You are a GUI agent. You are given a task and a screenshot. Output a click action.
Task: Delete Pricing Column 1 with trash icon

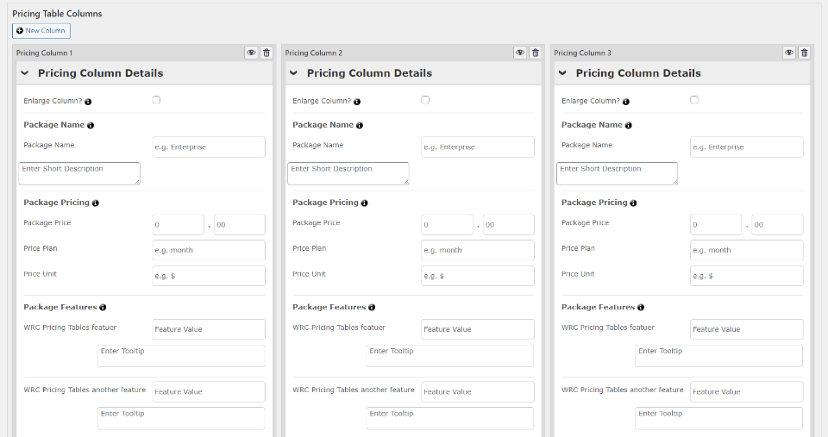click(x=266, y=53)
